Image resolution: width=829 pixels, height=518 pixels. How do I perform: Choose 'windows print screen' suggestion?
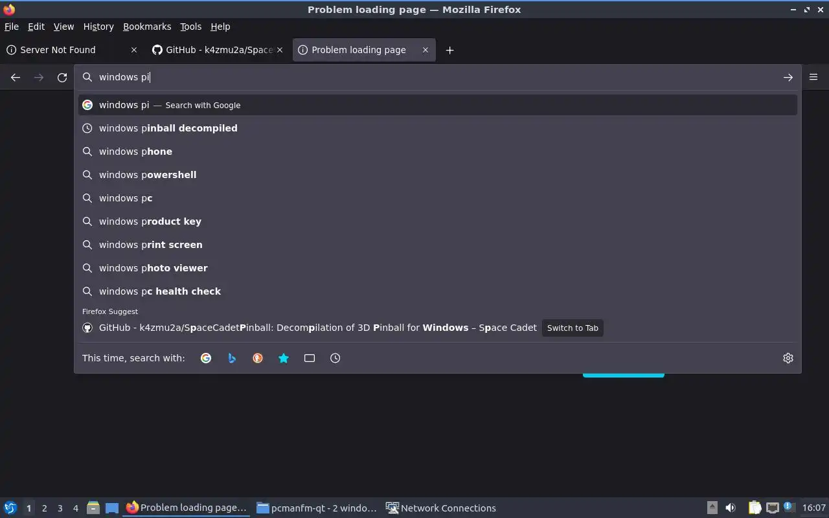[x=437, y=245]
